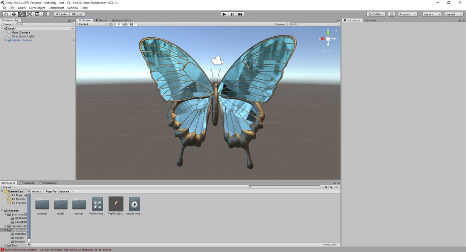
Task: Select Main Camera in Hierarchy
Action: coord(20,32)
